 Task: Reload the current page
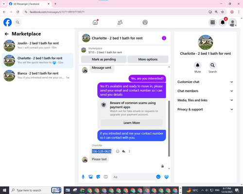(18, 12)
